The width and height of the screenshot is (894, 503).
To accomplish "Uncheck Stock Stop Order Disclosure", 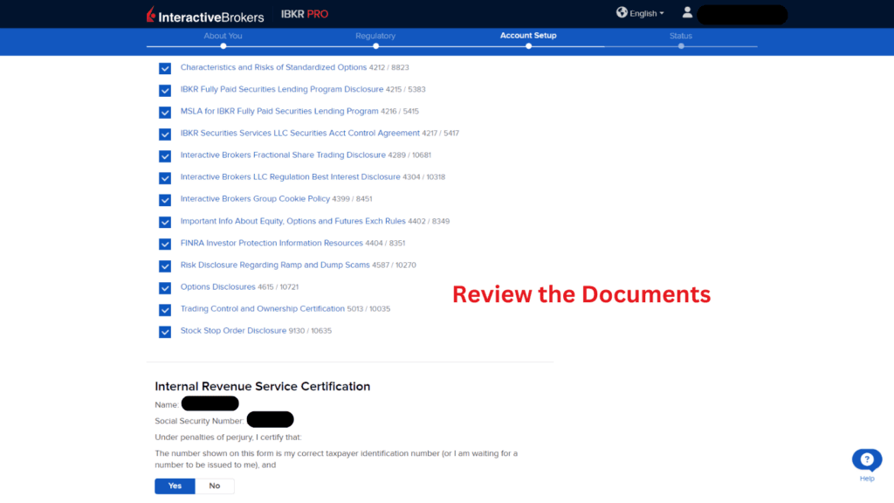I will (x=165, y=332).
